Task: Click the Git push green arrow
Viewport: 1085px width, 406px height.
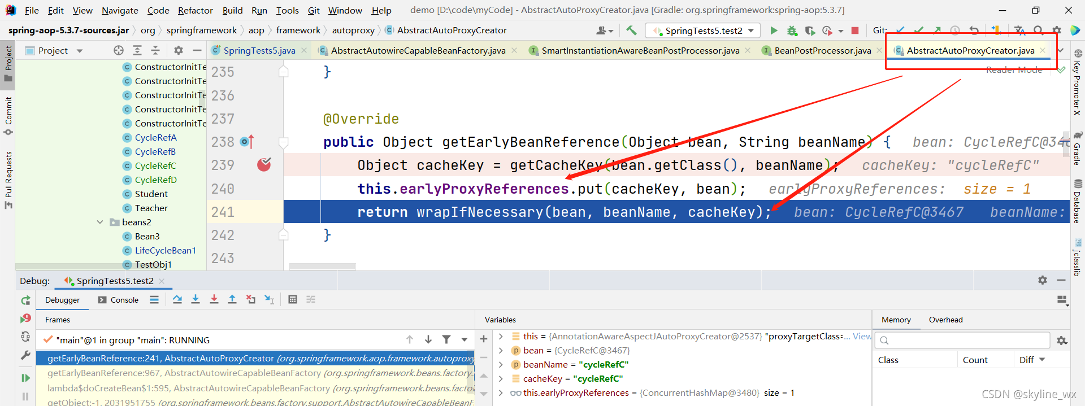Action: pyautogui.click(x=937, y=30)
